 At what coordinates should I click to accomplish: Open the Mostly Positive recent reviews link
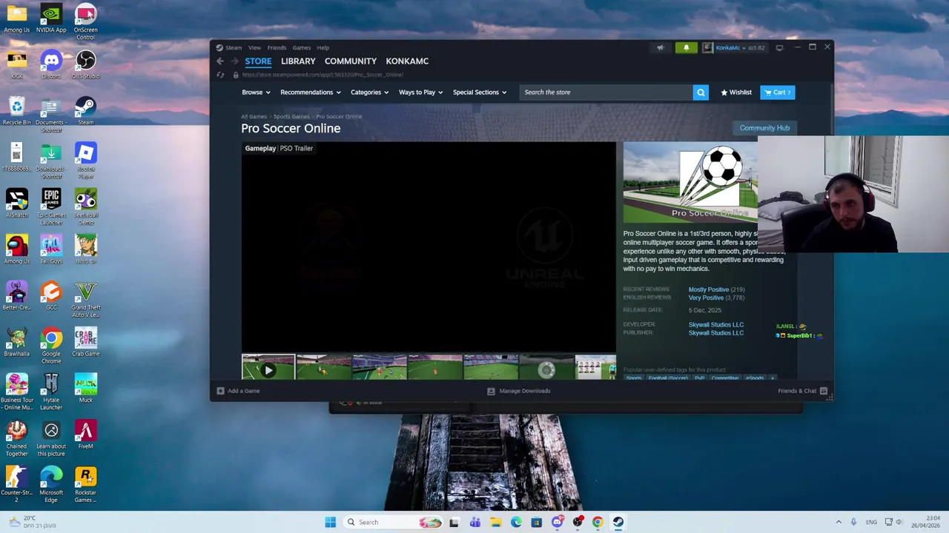pyautogui.click(x=709, y=289)
